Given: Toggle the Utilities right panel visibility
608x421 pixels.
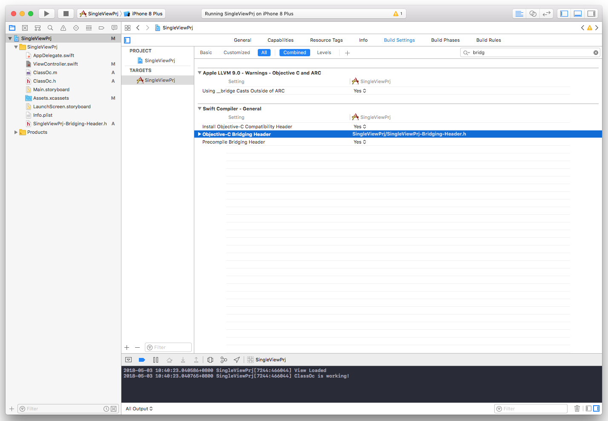Looking at the screenshot, I should [x=591, y=14].
